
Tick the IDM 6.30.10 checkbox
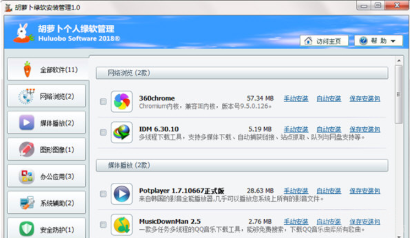pyautogui.click(x=103, y=132)
